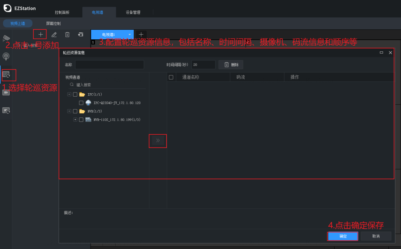Image resolution: width=401 pixels, height=249 pixels.
Task: Select the IPC(1/1) tree label
Action: (x=95, y=94)
